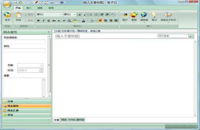
Task: Open the 评论 sidebar section
Action: tap(10, 115)
